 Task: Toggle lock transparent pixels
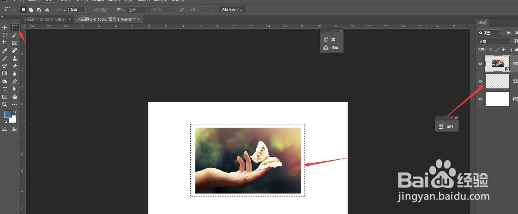490,50
